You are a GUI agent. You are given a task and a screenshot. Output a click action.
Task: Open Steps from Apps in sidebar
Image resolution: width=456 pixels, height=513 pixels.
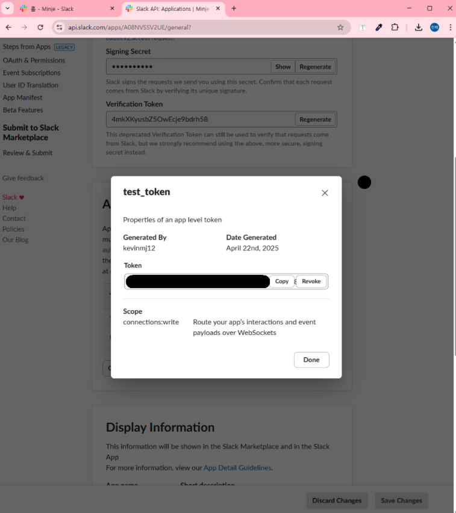27,47
